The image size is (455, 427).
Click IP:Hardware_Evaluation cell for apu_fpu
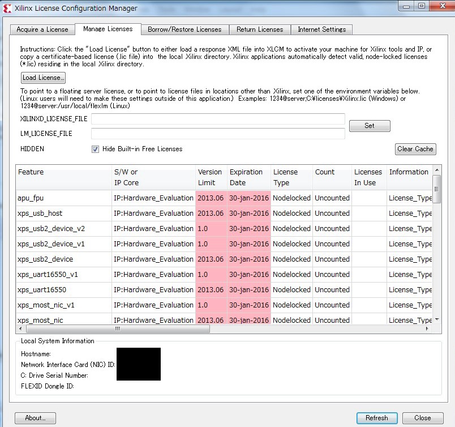point(153,198)
